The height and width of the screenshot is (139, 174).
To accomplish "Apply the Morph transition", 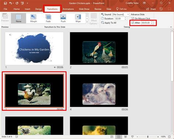I will click(33, 18).
